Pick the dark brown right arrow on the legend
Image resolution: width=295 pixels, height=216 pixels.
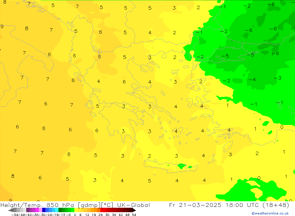(134, 210)
